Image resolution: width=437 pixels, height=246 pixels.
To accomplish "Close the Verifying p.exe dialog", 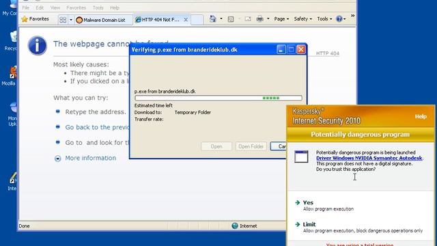I will [301, 50].
